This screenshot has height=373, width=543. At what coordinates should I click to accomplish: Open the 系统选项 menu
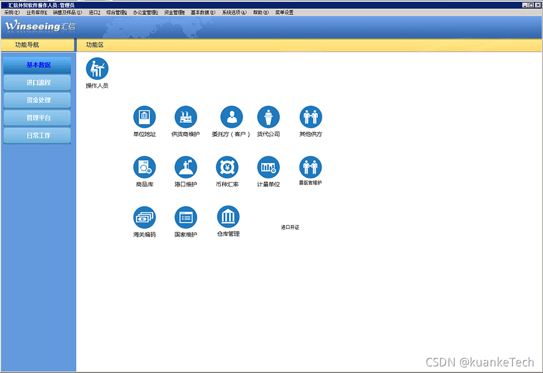(x=234, y=13)
